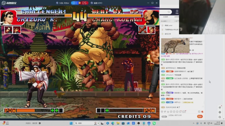
Task: Open the blue K app on the taskbar
Action: click(x=133, y=123)
